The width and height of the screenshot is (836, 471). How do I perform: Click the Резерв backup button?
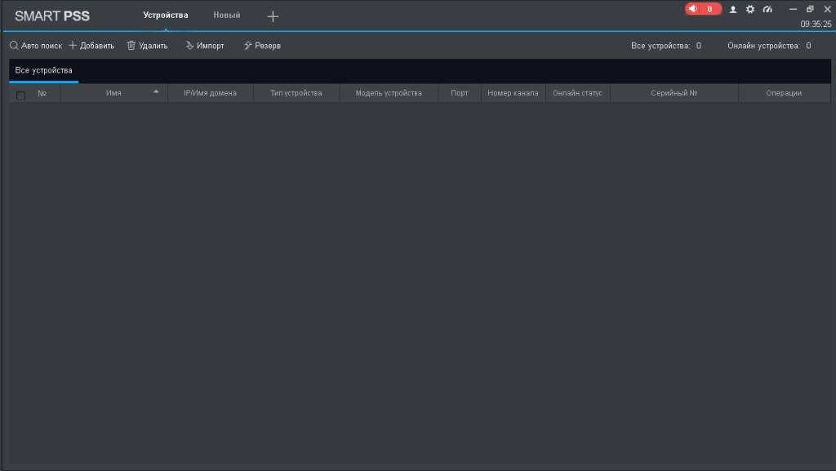262,46
